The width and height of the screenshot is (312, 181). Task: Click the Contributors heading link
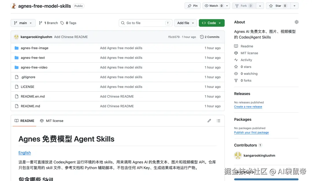click(245, 145)
